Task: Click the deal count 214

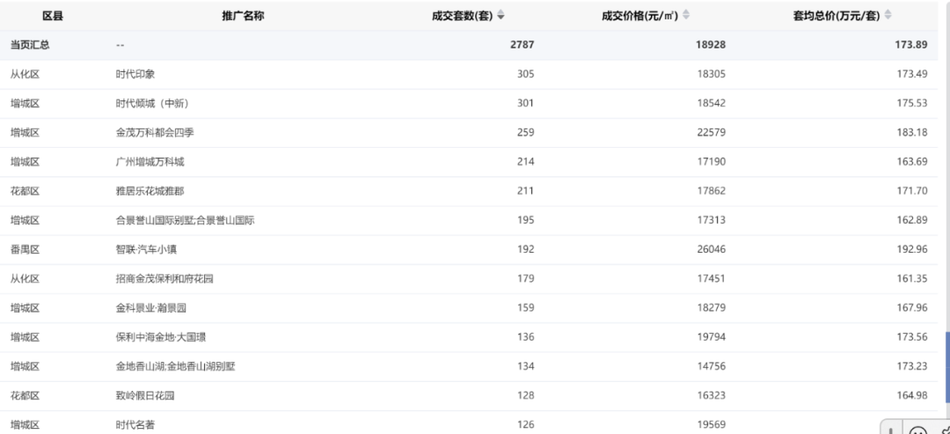Action: click(x=526, y=162)
